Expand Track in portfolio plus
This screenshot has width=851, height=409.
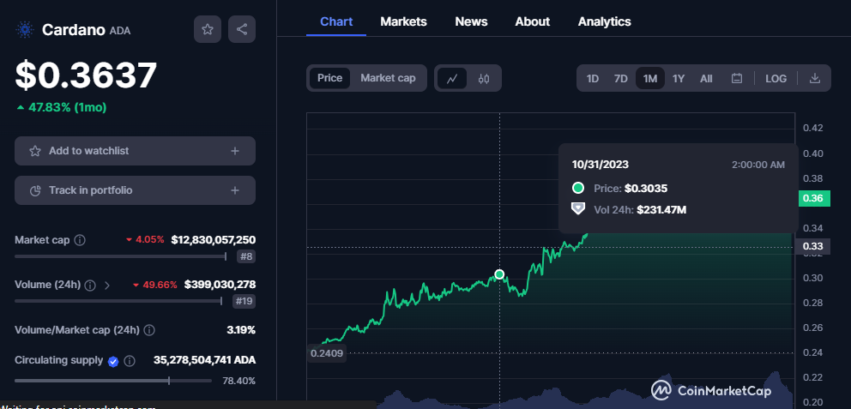(x=235, y=190)
